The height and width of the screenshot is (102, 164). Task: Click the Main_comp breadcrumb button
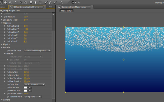point(66,11)
